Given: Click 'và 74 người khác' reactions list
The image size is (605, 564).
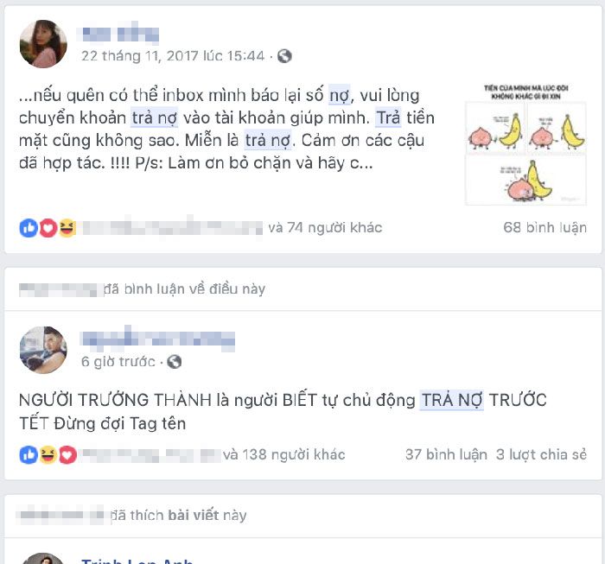Looking at the screenshot, I should (x=325, y=227).
